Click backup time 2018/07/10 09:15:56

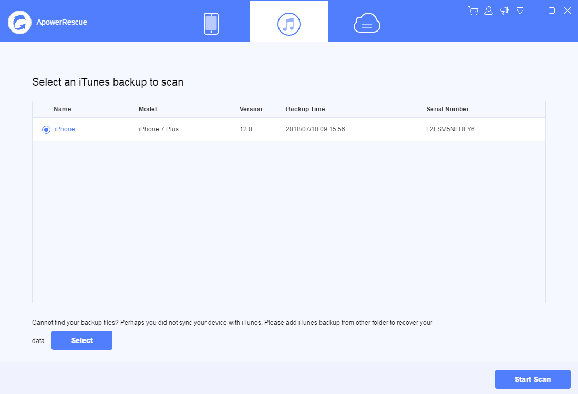click(x=315, y=129)
